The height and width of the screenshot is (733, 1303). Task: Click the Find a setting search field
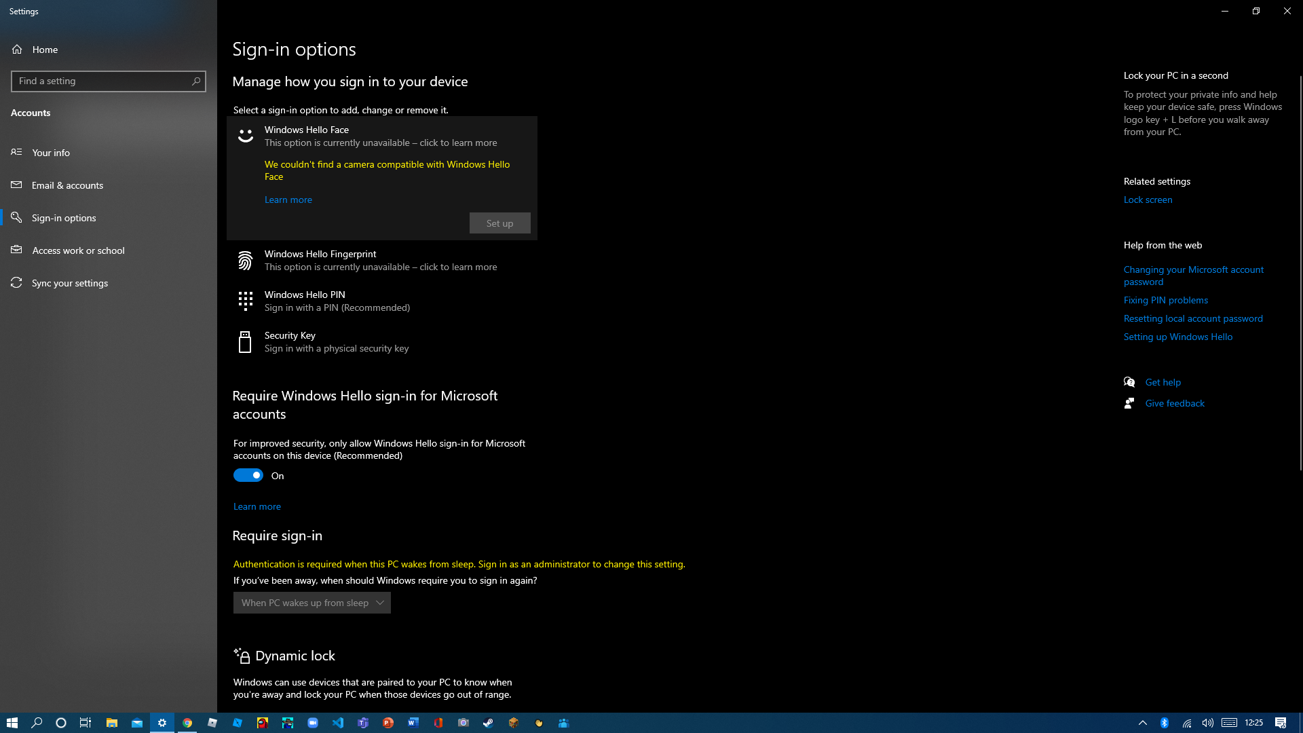point(109,81)
